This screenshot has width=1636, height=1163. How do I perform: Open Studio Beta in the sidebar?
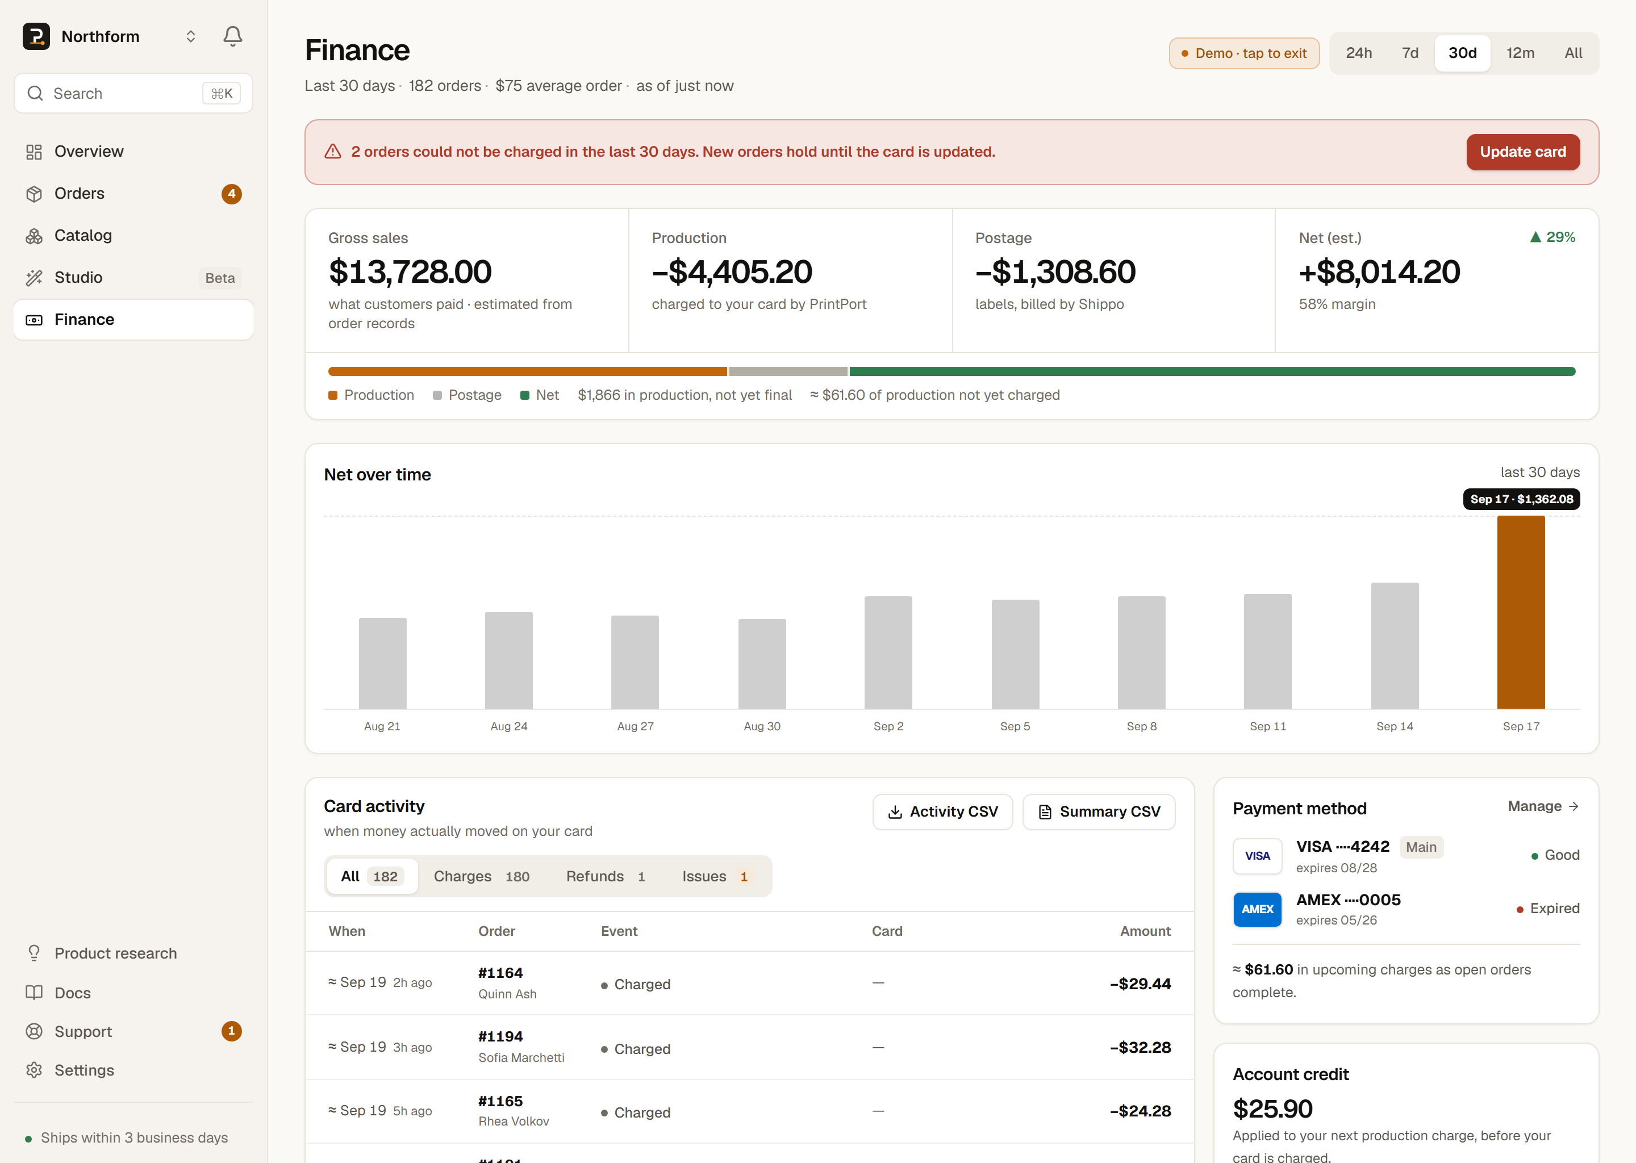pos(133,278)
